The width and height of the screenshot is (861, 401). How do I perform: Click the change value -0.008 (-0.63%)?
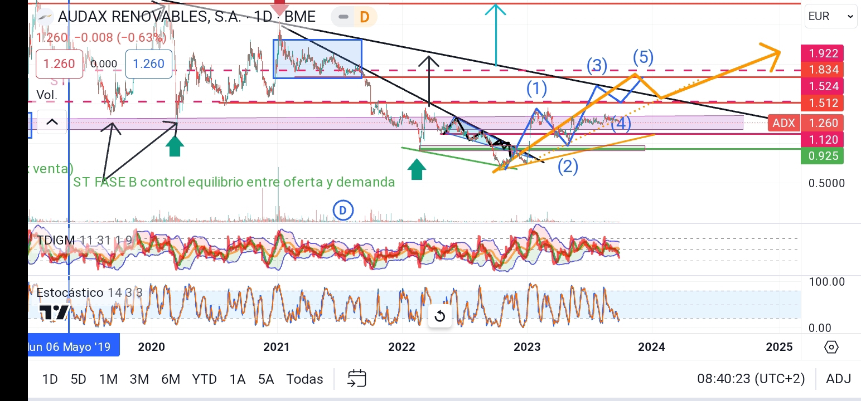(x=120, y=38)
